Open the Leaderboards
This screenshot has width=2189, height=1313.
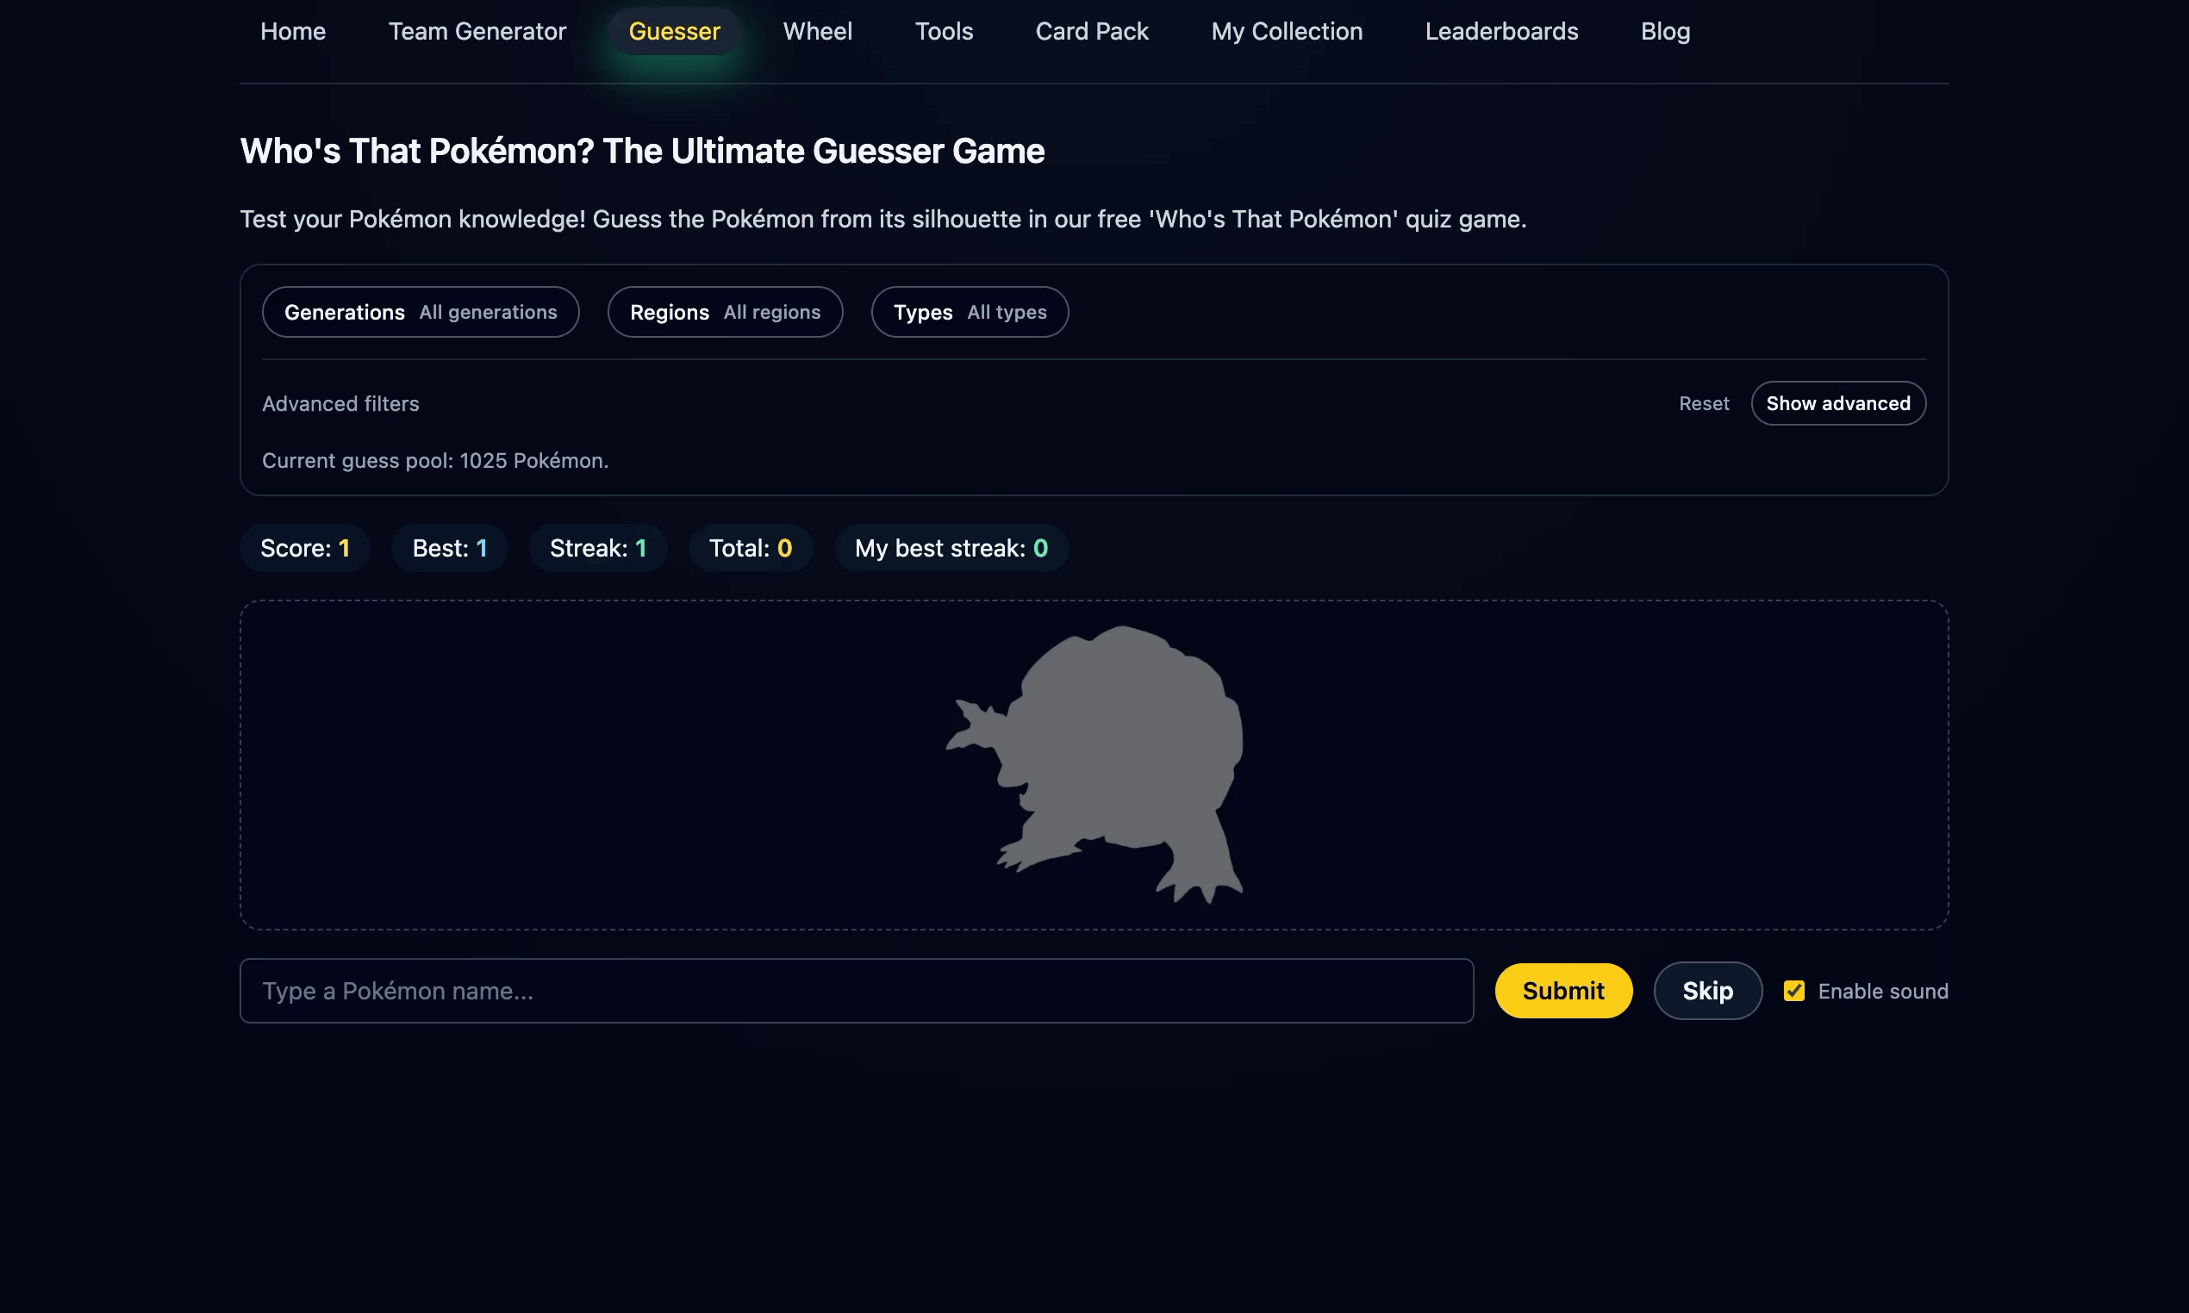tap(1500, 31)
